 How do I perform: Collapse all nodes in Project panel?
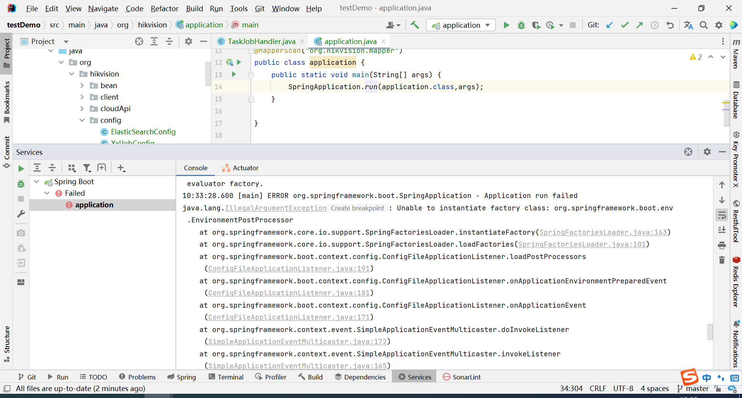pyautogui.click(x=169, y=41)
